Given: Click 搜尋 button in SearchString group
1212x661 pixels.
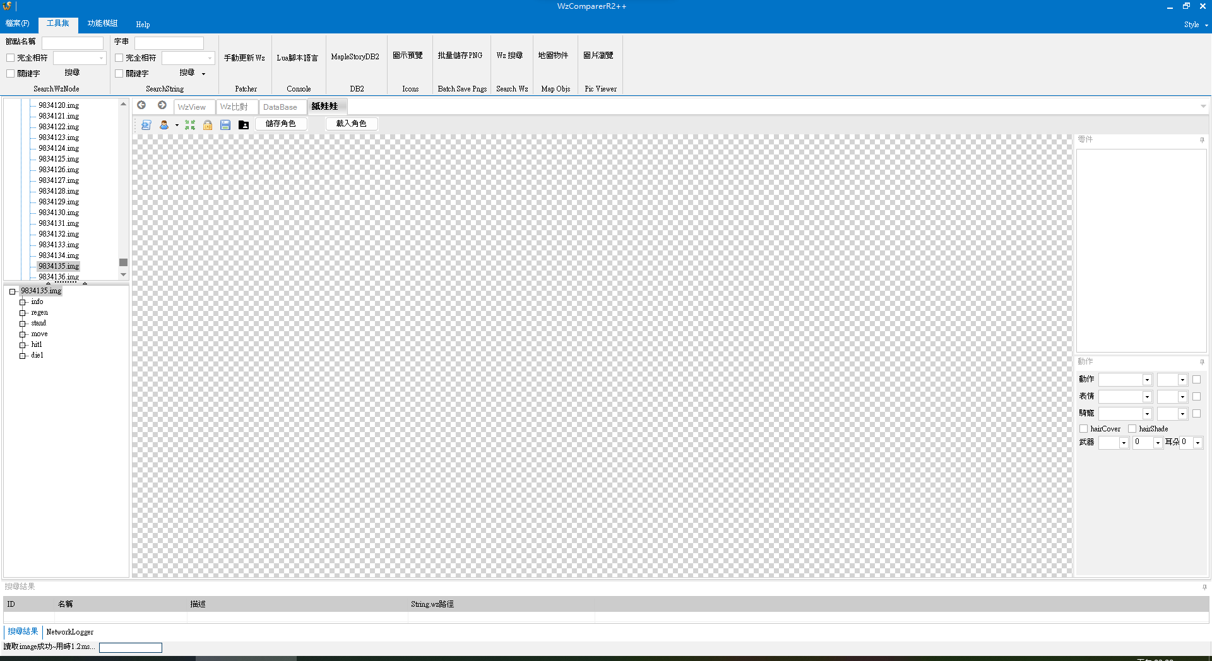Looking at the screenshot, I should click(187, 73).
